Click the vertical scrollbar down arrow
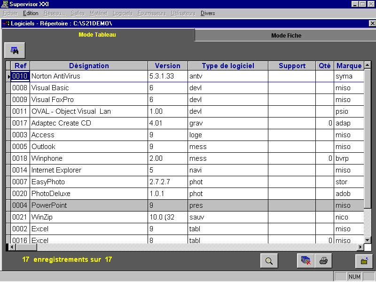The height and width of the screenshot is (282, 376). tap(368, 240)
